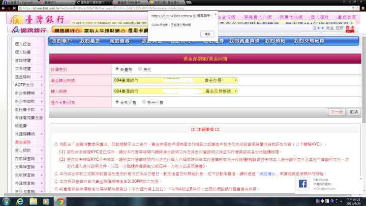This screenshot has width=366, height=206.
Task: Click Facebook notification icon
Action: coord(302,184)
